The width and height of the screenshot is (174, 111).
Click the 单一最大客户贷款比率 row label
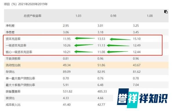[20, 79]
